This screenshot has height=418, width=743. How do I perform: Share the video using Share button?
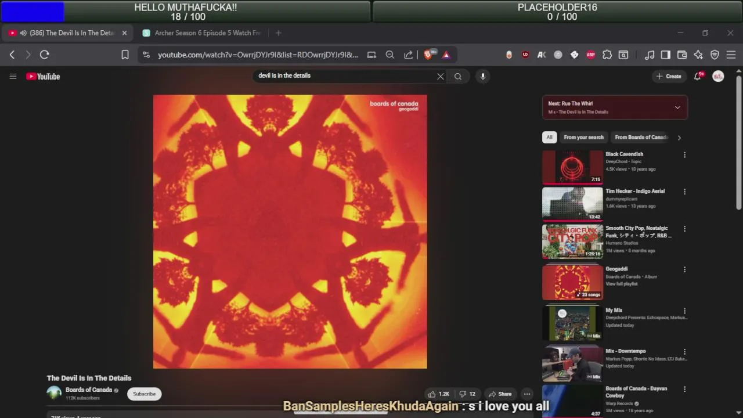(x=500, y=394)
